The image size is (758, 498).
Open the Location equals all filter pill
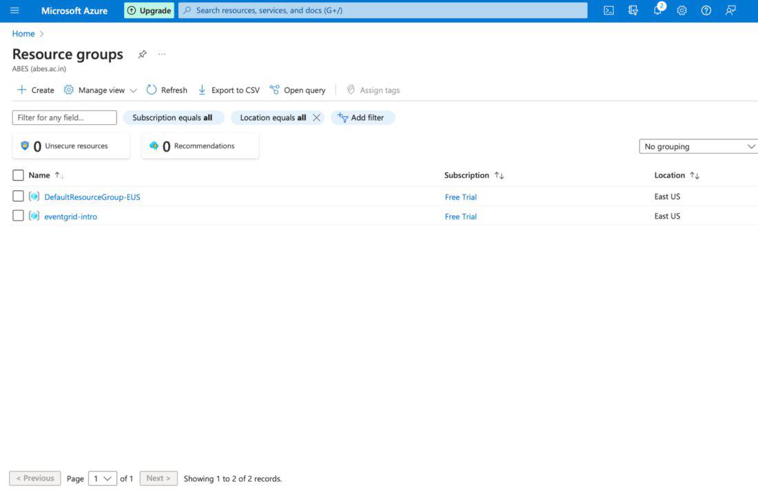point(273,118)
